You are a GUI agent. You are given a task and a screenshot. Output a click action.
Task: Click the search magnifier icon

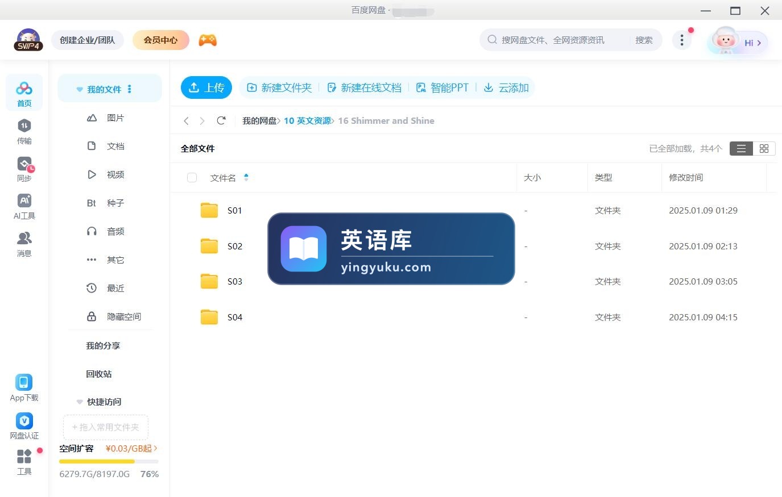click(x=492, y=40)
